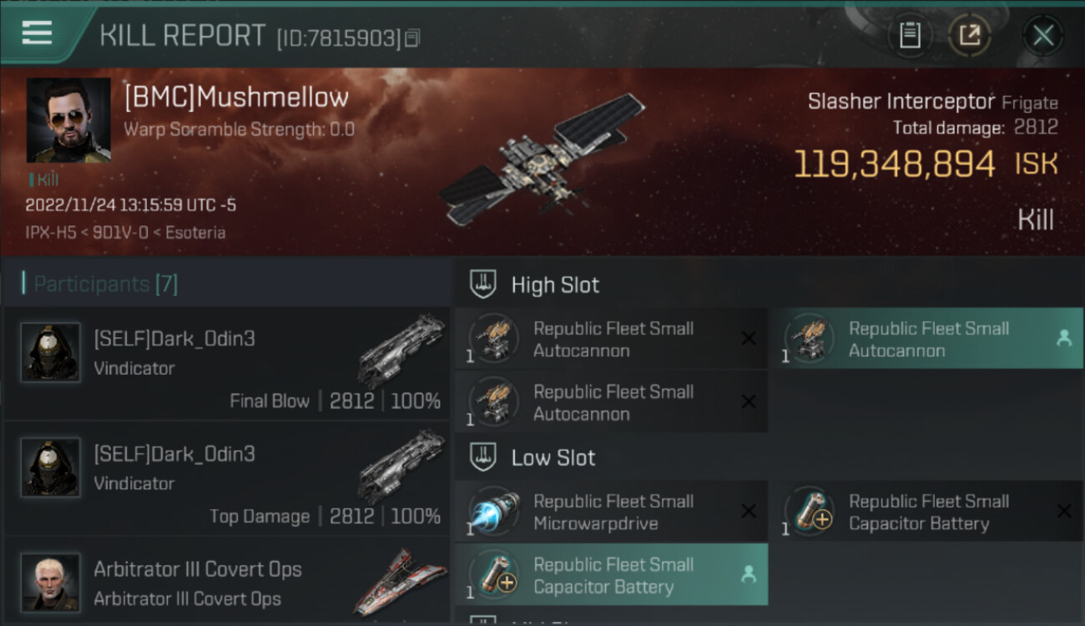Select the highlighted Republic Fleet Small Autocannon
Viewport: 1085px width, 626px height.
point(926,339)
